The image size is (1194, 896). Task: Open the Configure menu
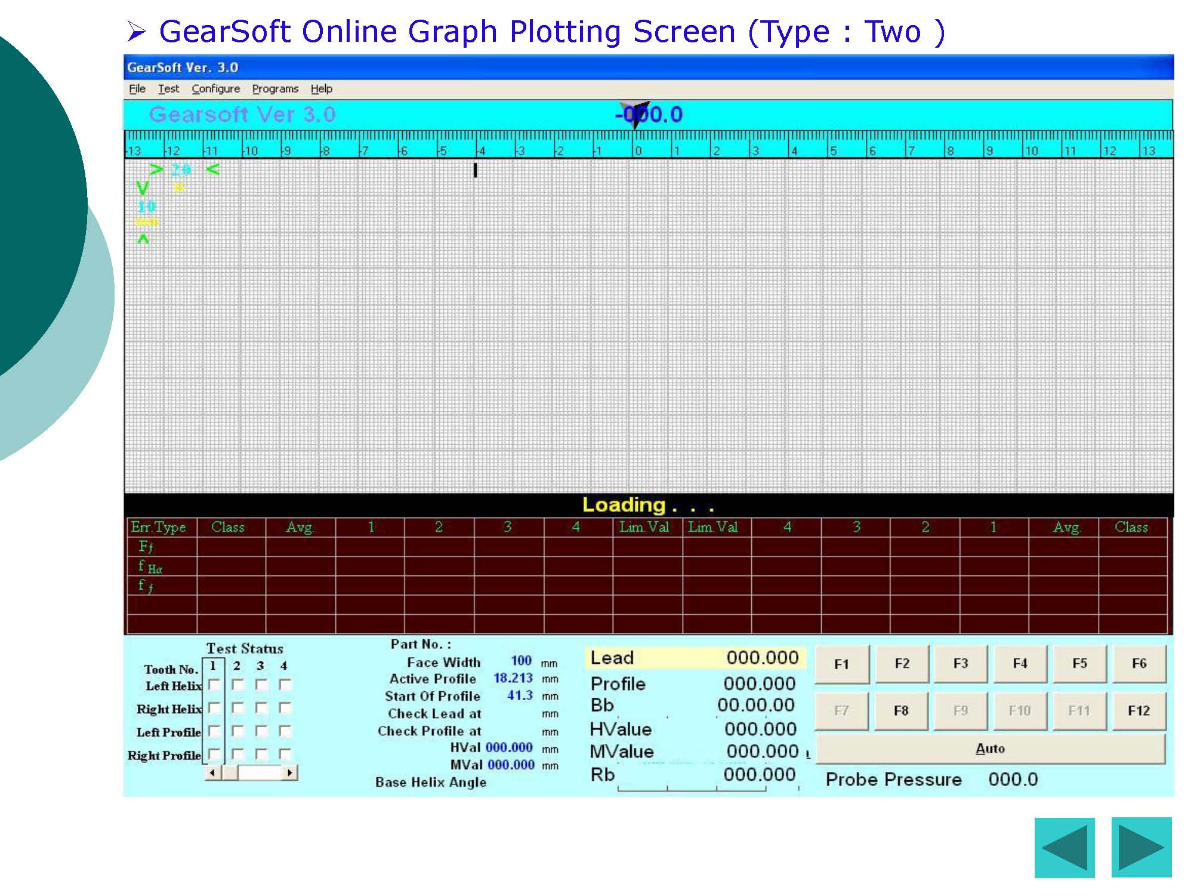[216, 89]
